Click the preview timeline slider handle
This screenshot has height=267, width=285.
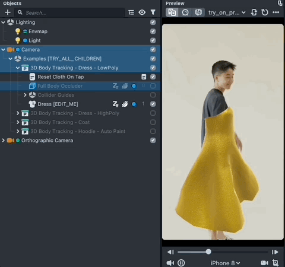point(208,252)
